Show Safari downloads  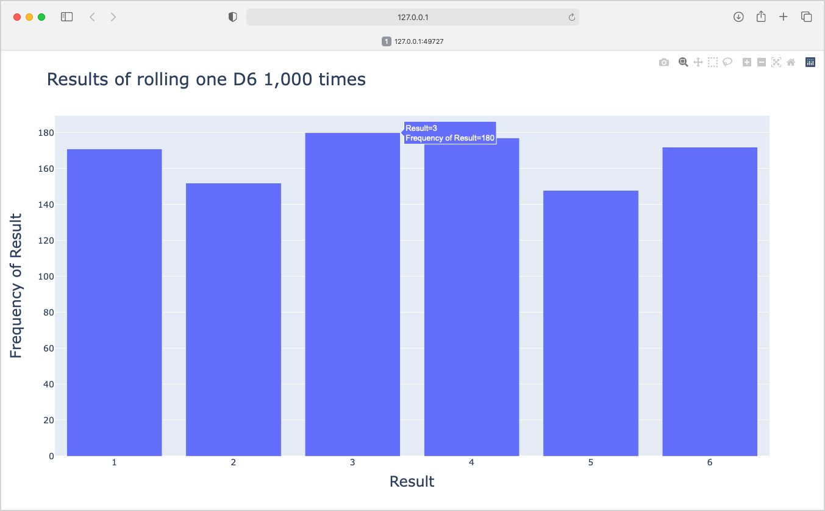pyautogui.click(x=738, y=16)
